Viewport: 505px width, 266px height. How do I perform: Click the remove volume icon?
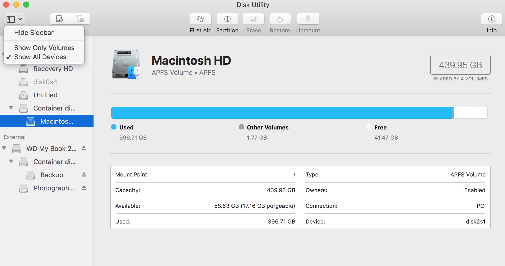[80, 19]
